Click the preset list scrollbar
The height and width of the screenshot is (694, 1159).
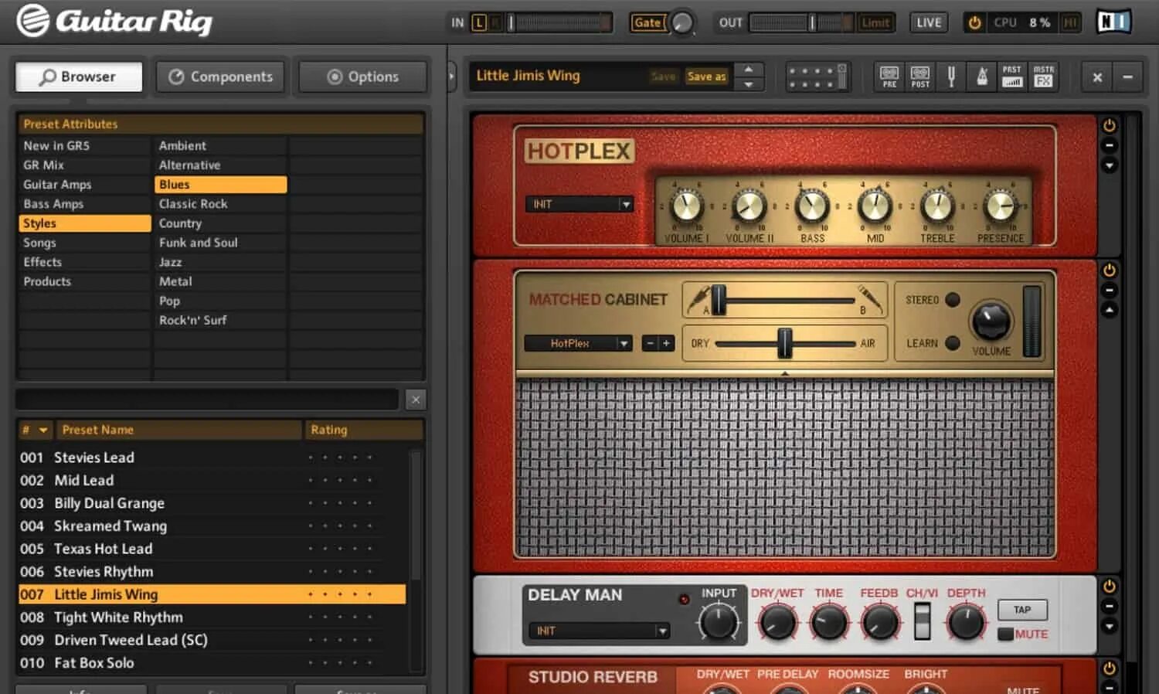tap(416, 515)
